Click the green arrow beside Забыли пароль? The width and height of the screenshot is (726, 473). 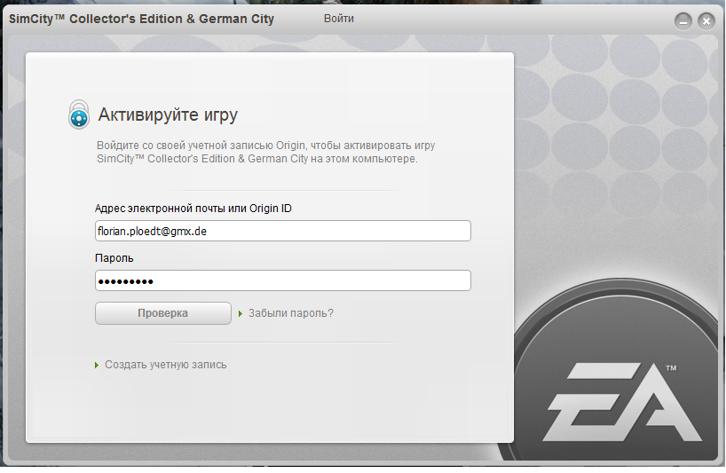click(x=241, y=314)
